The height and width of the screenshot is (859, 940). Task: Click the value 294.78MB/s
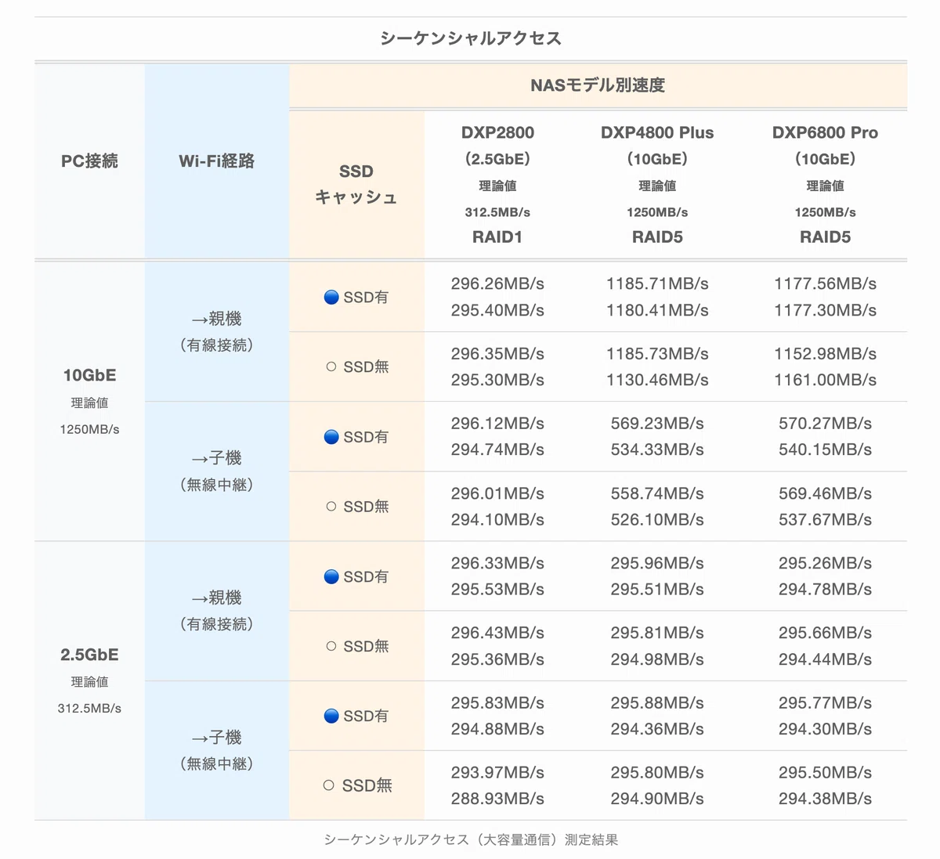pyautogui.click(x=825, y=589)
